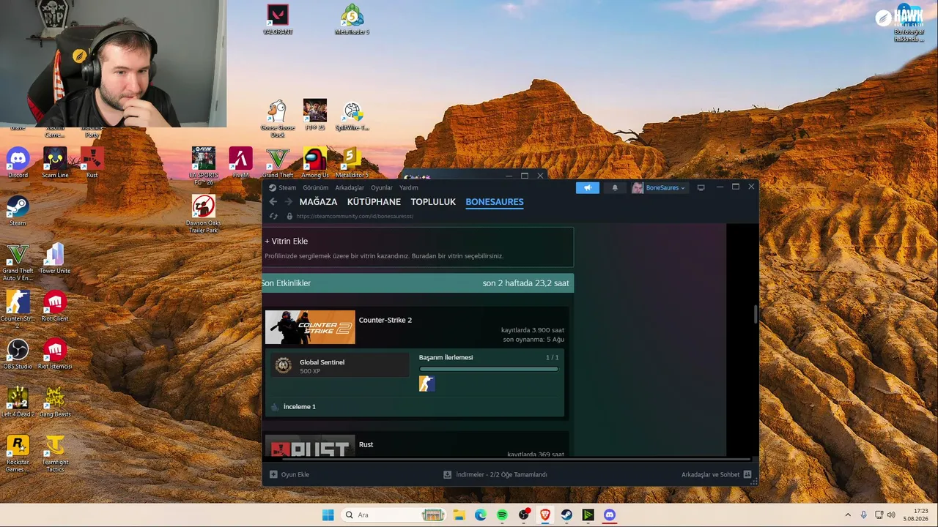Open the Goose Goose Duck desktop shortcut
Screen dimensions: 938x527
tap(277, 118)
